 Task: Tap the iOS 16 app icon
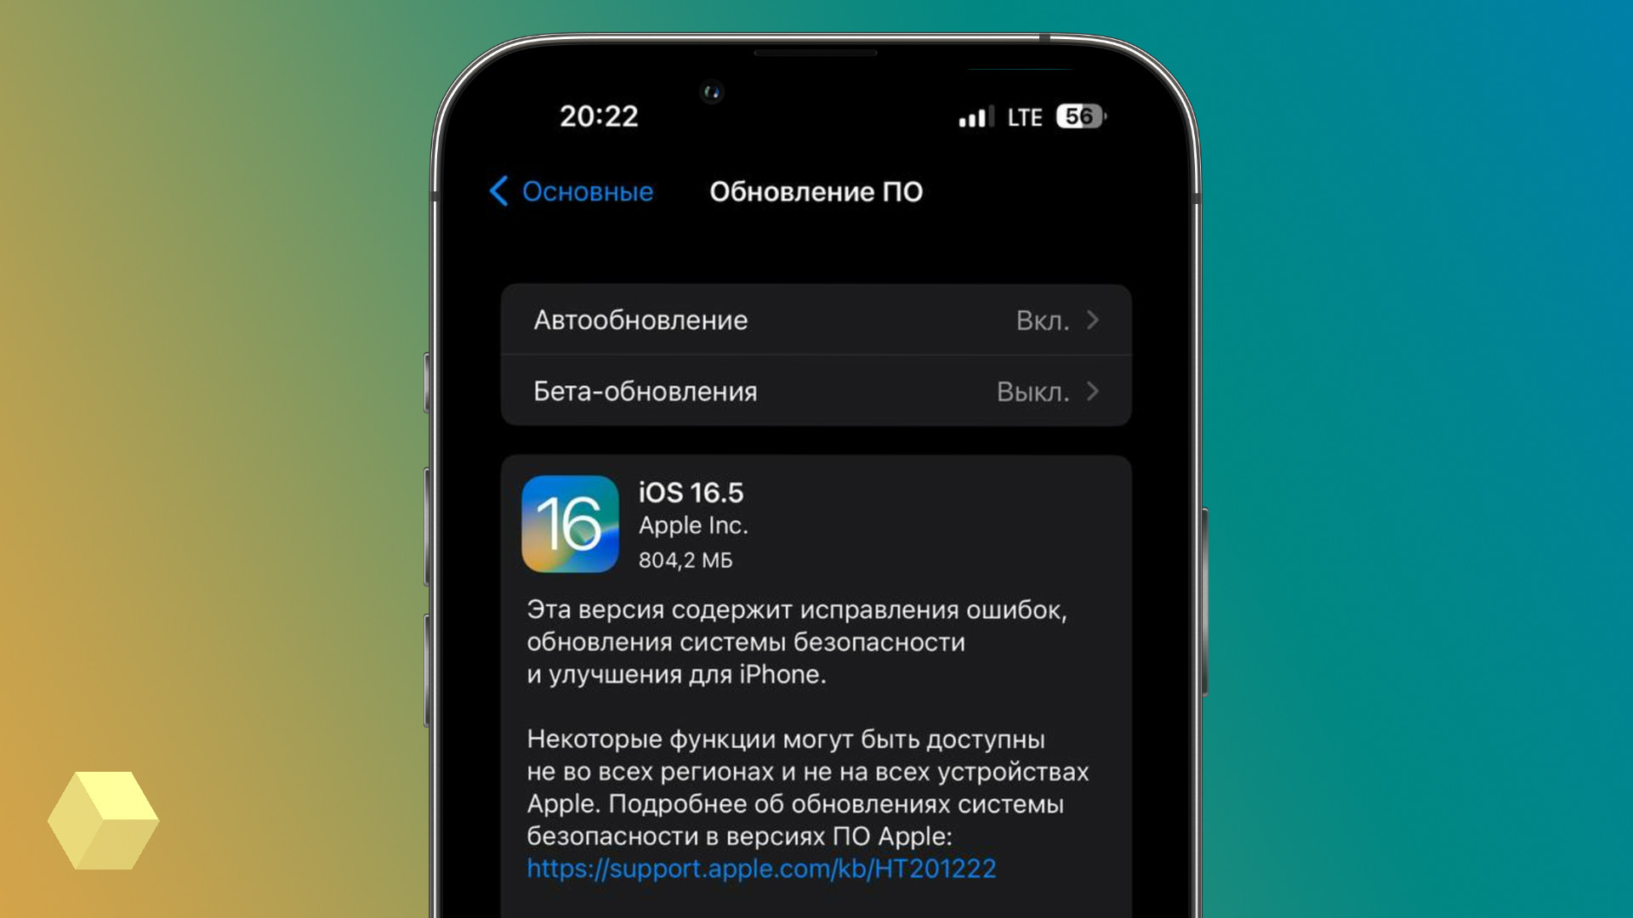click(x=572, y=523)
